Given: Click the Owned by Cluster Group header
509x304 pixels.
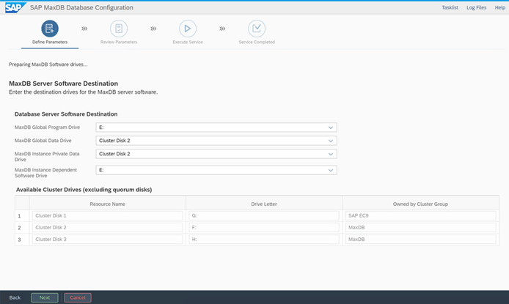Looking at the screenshot, I should [x=420, y=204].
